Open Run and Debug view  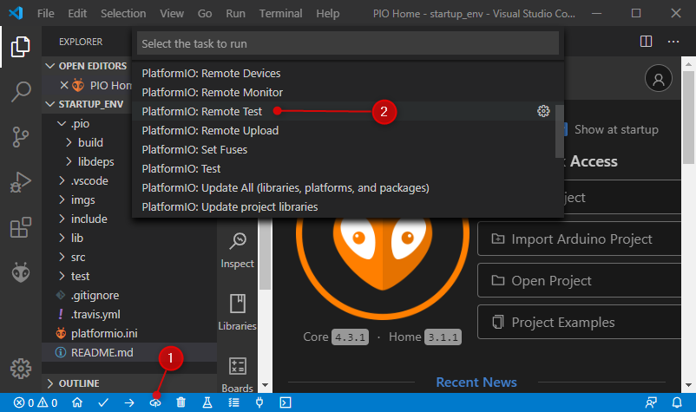click(21, 182)
